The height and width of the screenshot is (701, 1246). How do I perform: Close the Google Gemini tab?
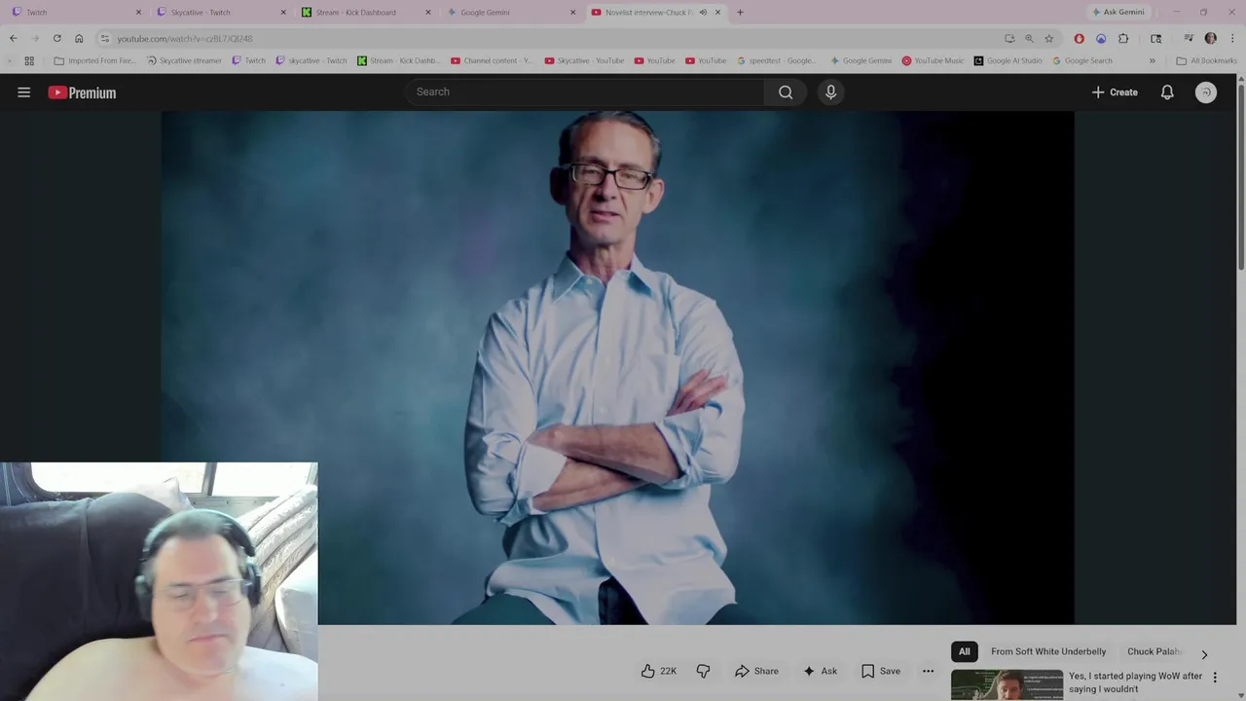click(x=572, y=13)
